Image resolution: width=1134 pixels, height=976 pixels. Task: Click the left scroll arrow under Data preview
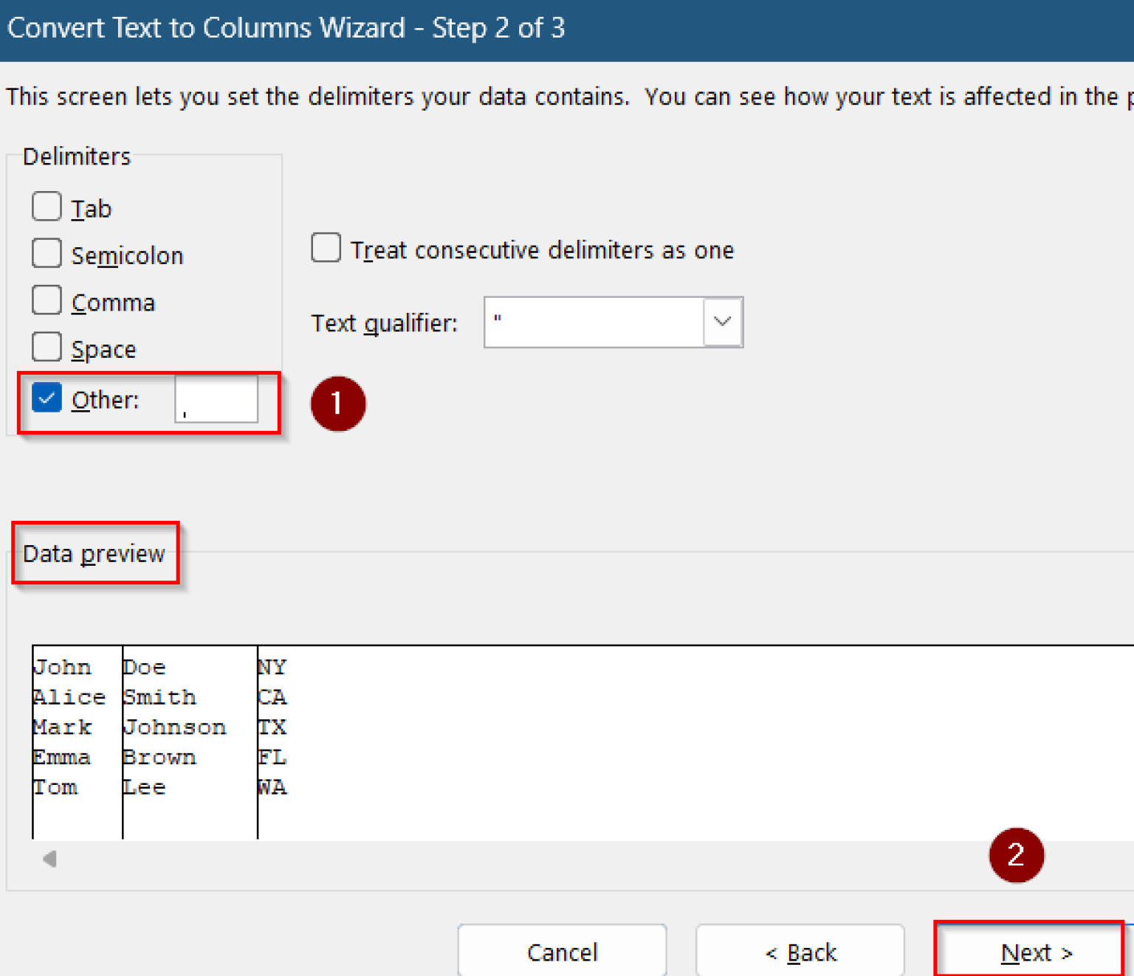[49, 858]
